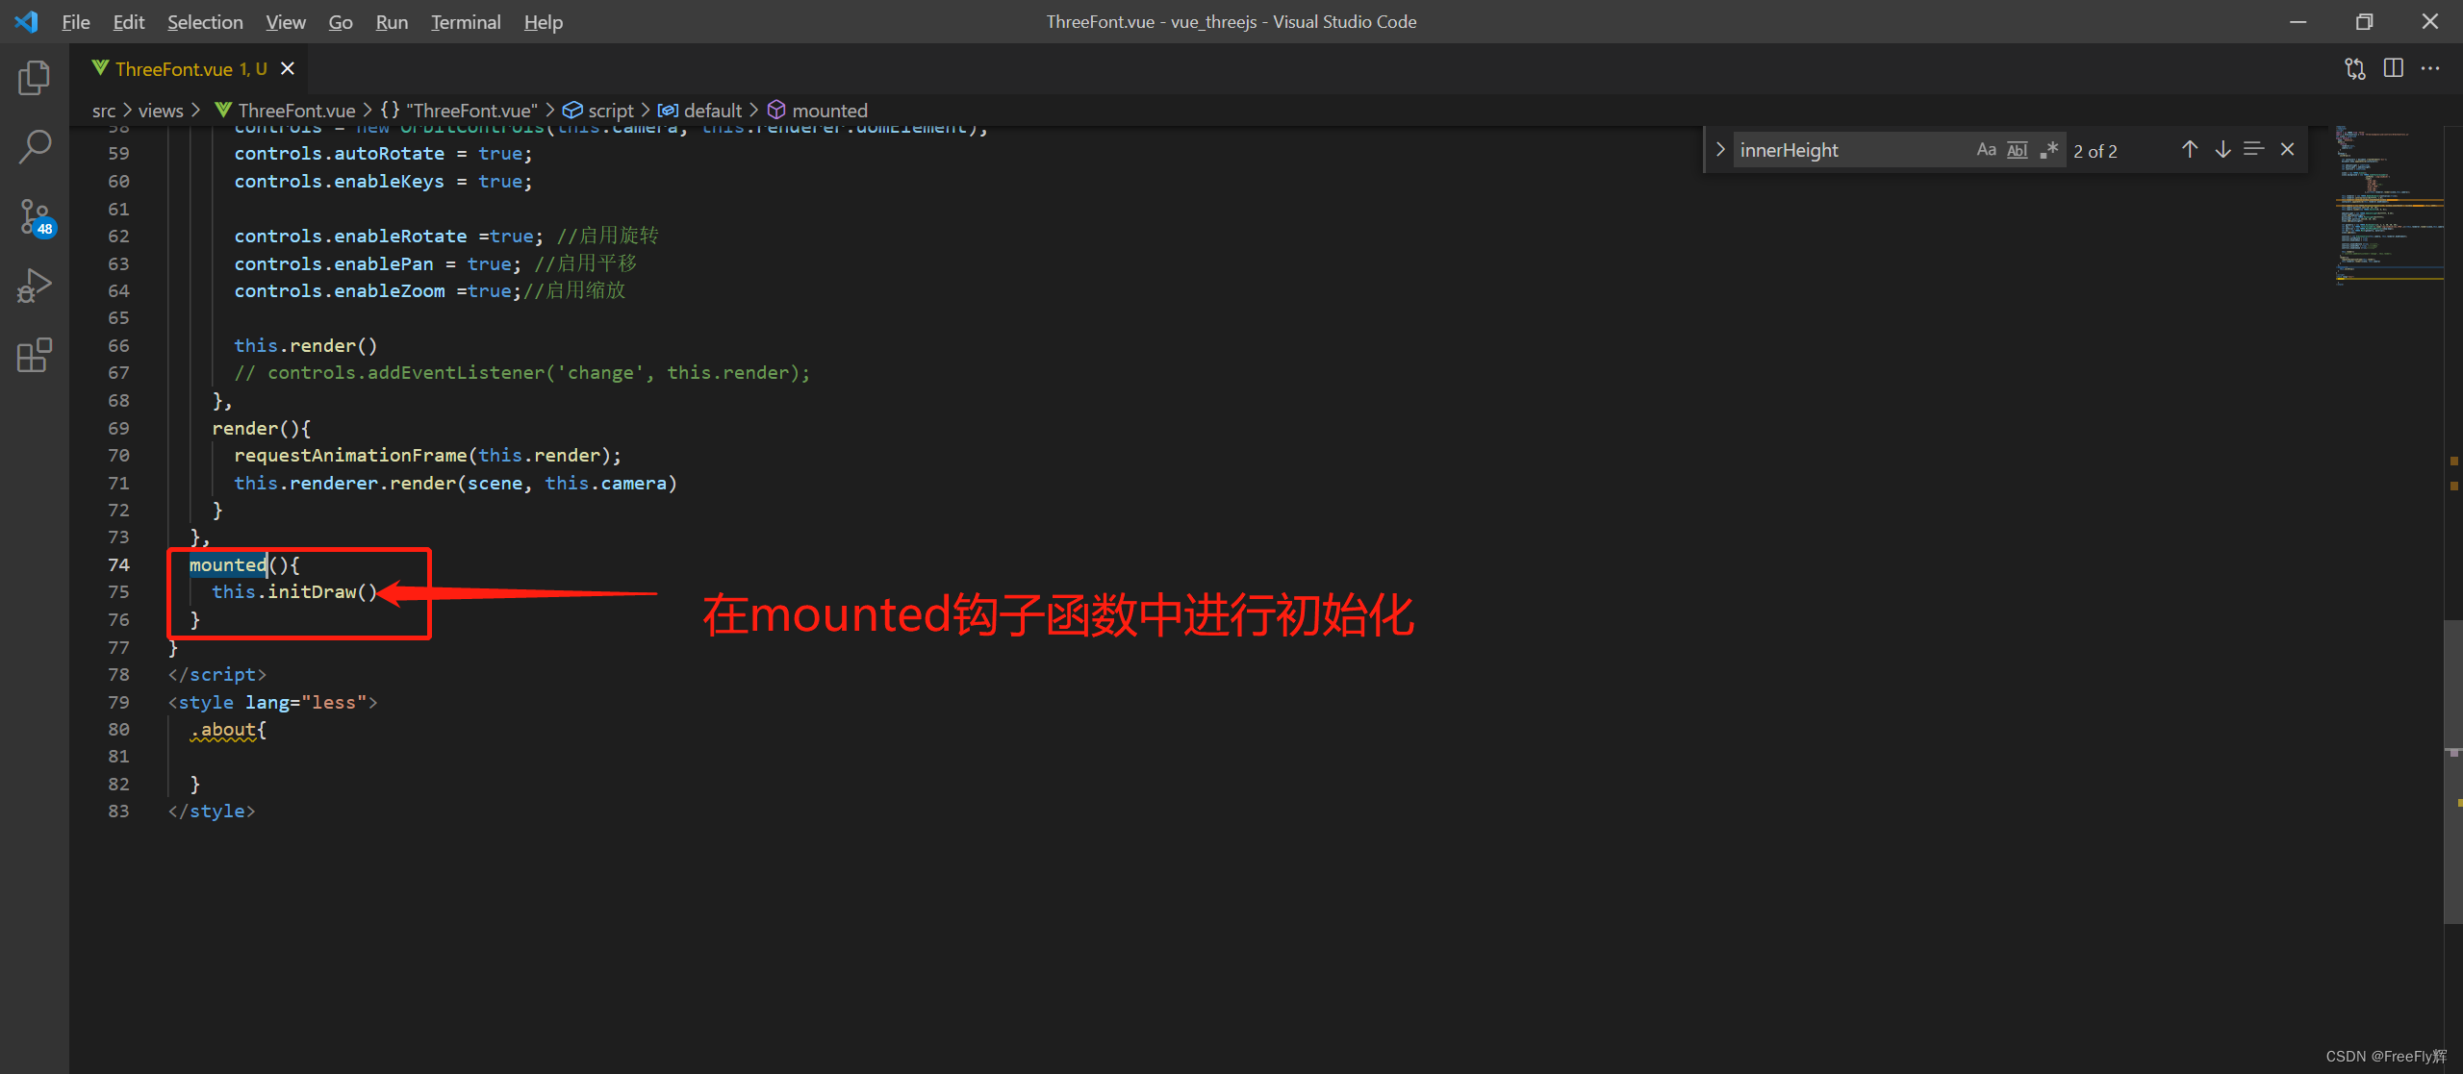2463x1074 pixels.
Task: Close the find widget
Action: click(2288, 150)
